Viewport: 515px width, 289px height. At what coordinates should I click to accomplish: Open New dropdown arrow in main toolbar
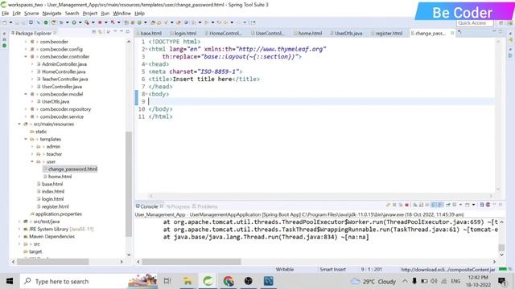point(10,22)
